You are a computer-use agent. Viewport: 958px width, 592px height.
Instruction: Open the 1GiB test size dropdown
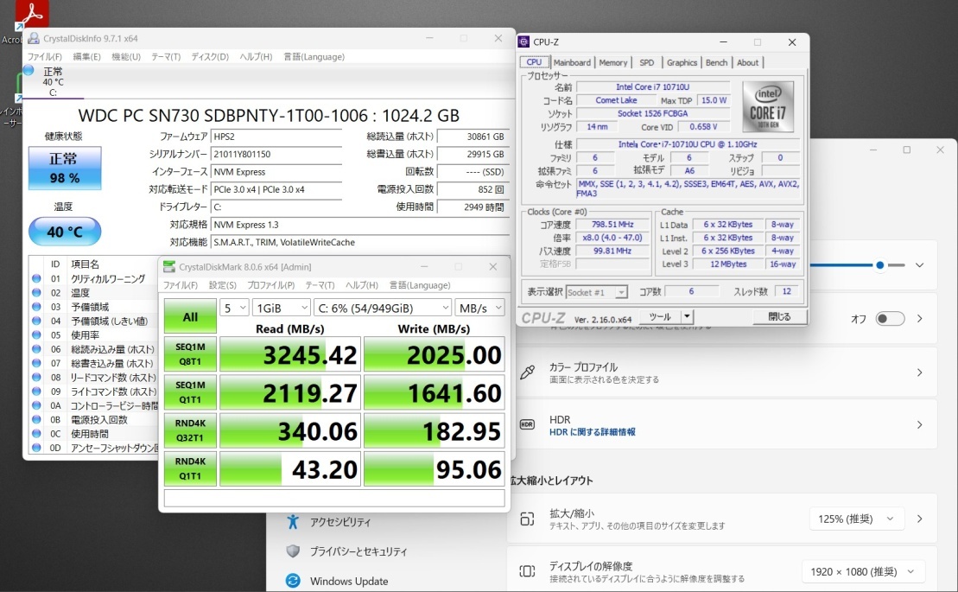pos(281,308)
